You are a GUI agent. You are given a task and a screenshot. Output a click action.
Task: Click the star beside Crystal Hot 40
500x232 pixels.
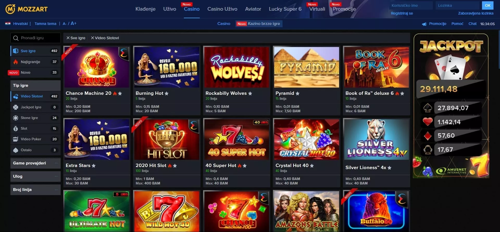(312, 166)
